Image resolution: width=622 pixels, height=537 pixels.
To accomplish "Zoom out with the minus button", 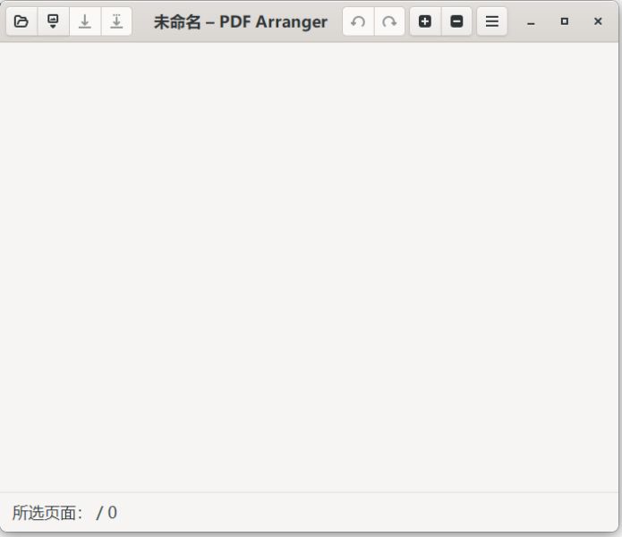I will click(456, 21).
